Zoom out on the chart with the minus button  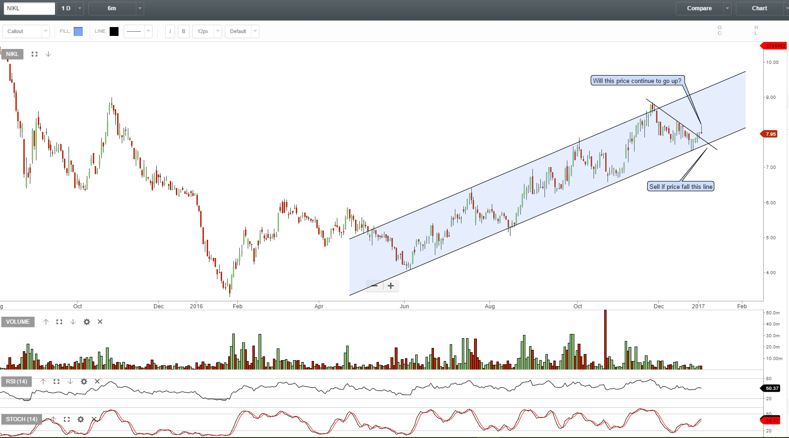[x=374, y=285]
